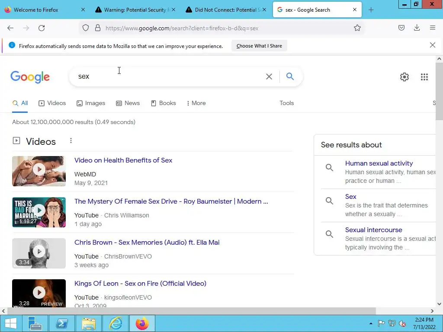
Task: Dismiss the Firefox data notification bar
Action: click(x=433, y=45)
